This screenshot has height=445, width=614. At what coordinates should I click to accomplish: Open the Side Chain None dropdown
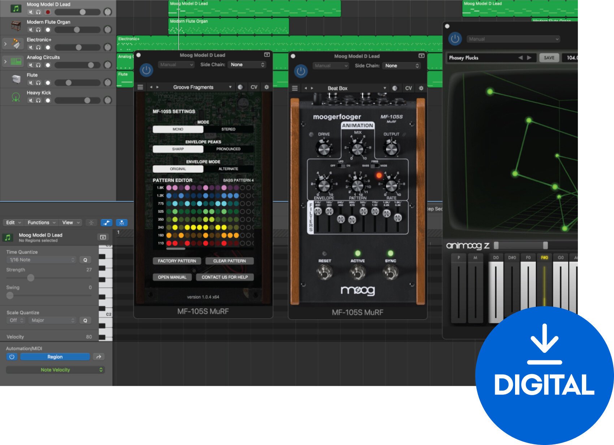(247, 64)
